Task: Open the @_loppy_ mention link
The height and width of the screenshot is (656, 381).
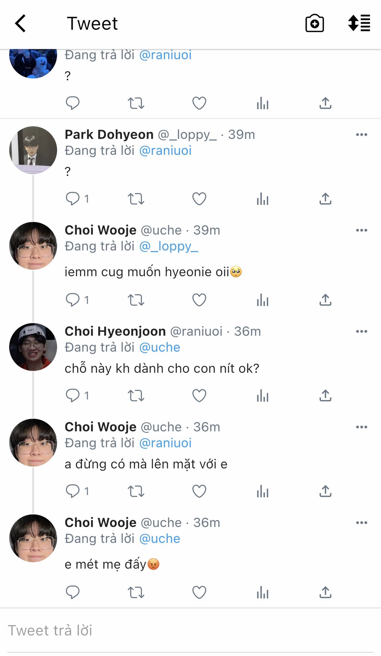Action: coord(169,246)
